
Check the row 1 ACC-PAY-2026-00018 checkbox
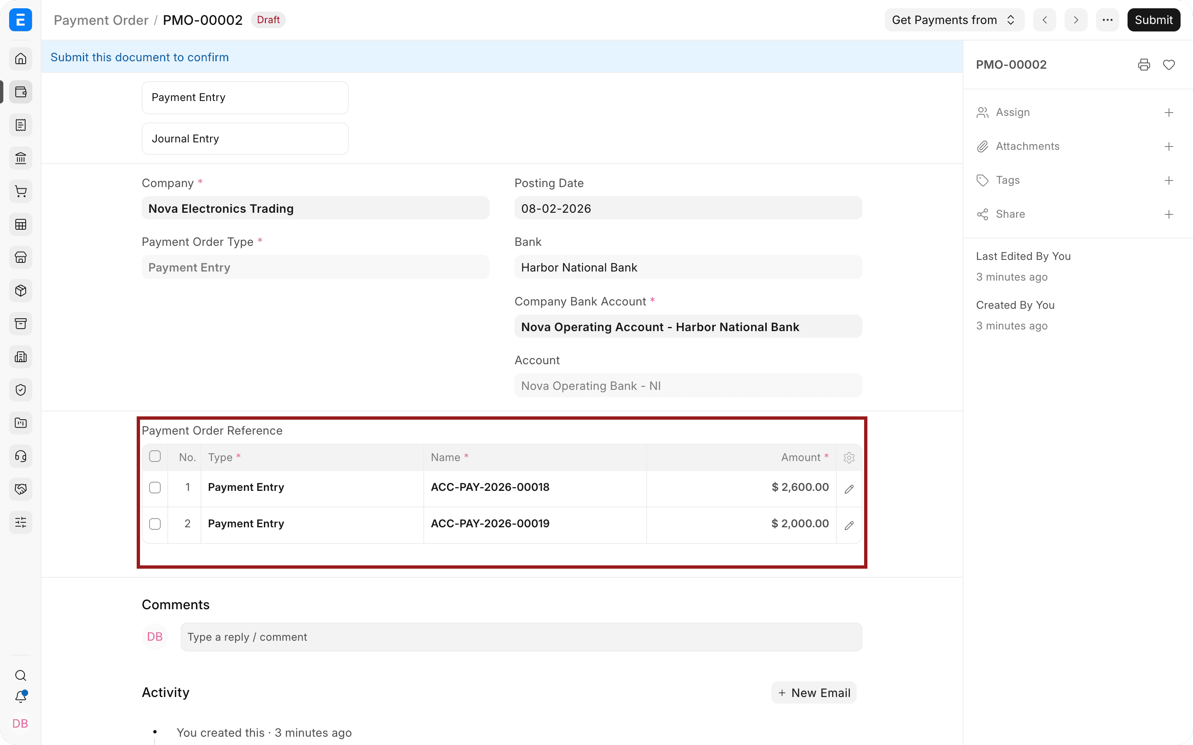(x=155, y=487)
